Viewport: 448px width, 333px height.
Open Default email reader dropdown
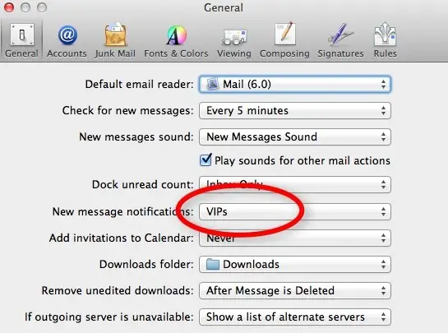[x=295, y=84]
